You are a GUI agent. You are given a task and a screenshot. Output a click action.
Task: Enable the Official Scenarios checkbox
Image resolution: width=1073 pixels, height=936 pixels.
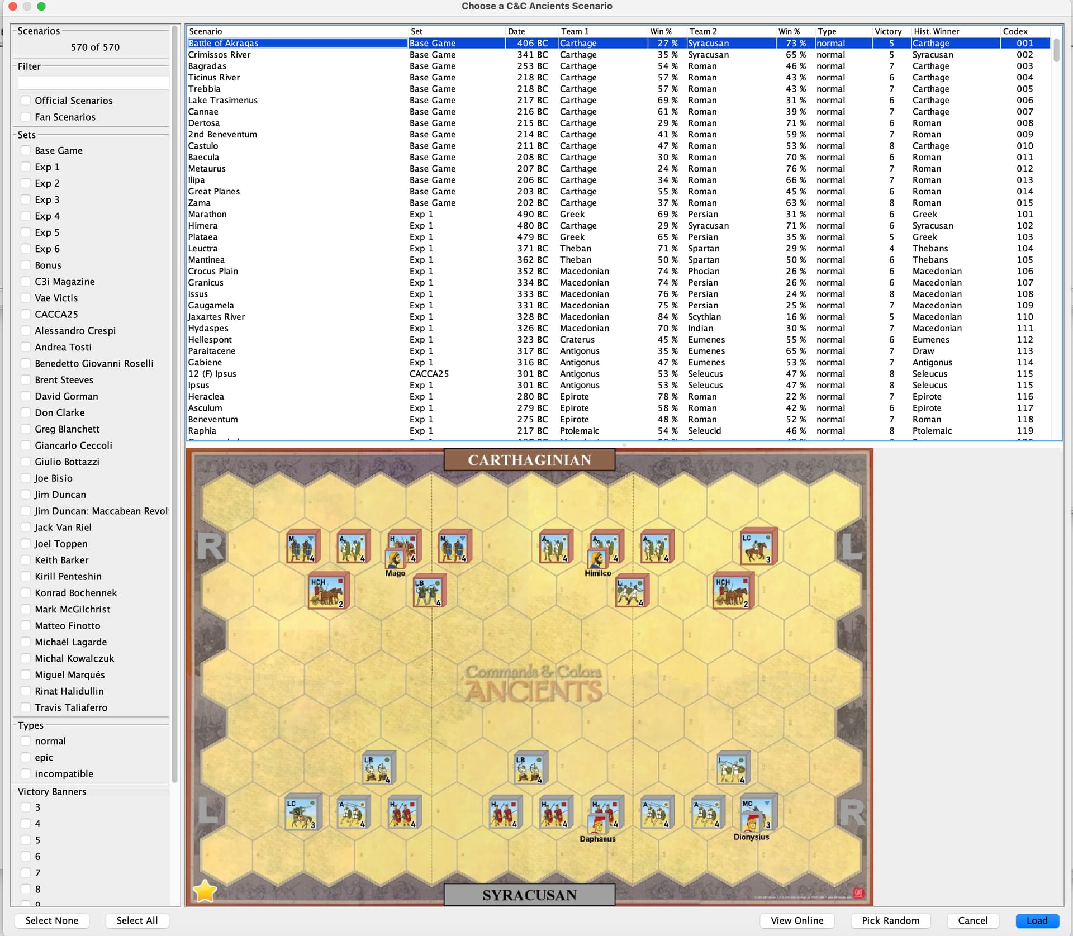click(x=26, y=101)
